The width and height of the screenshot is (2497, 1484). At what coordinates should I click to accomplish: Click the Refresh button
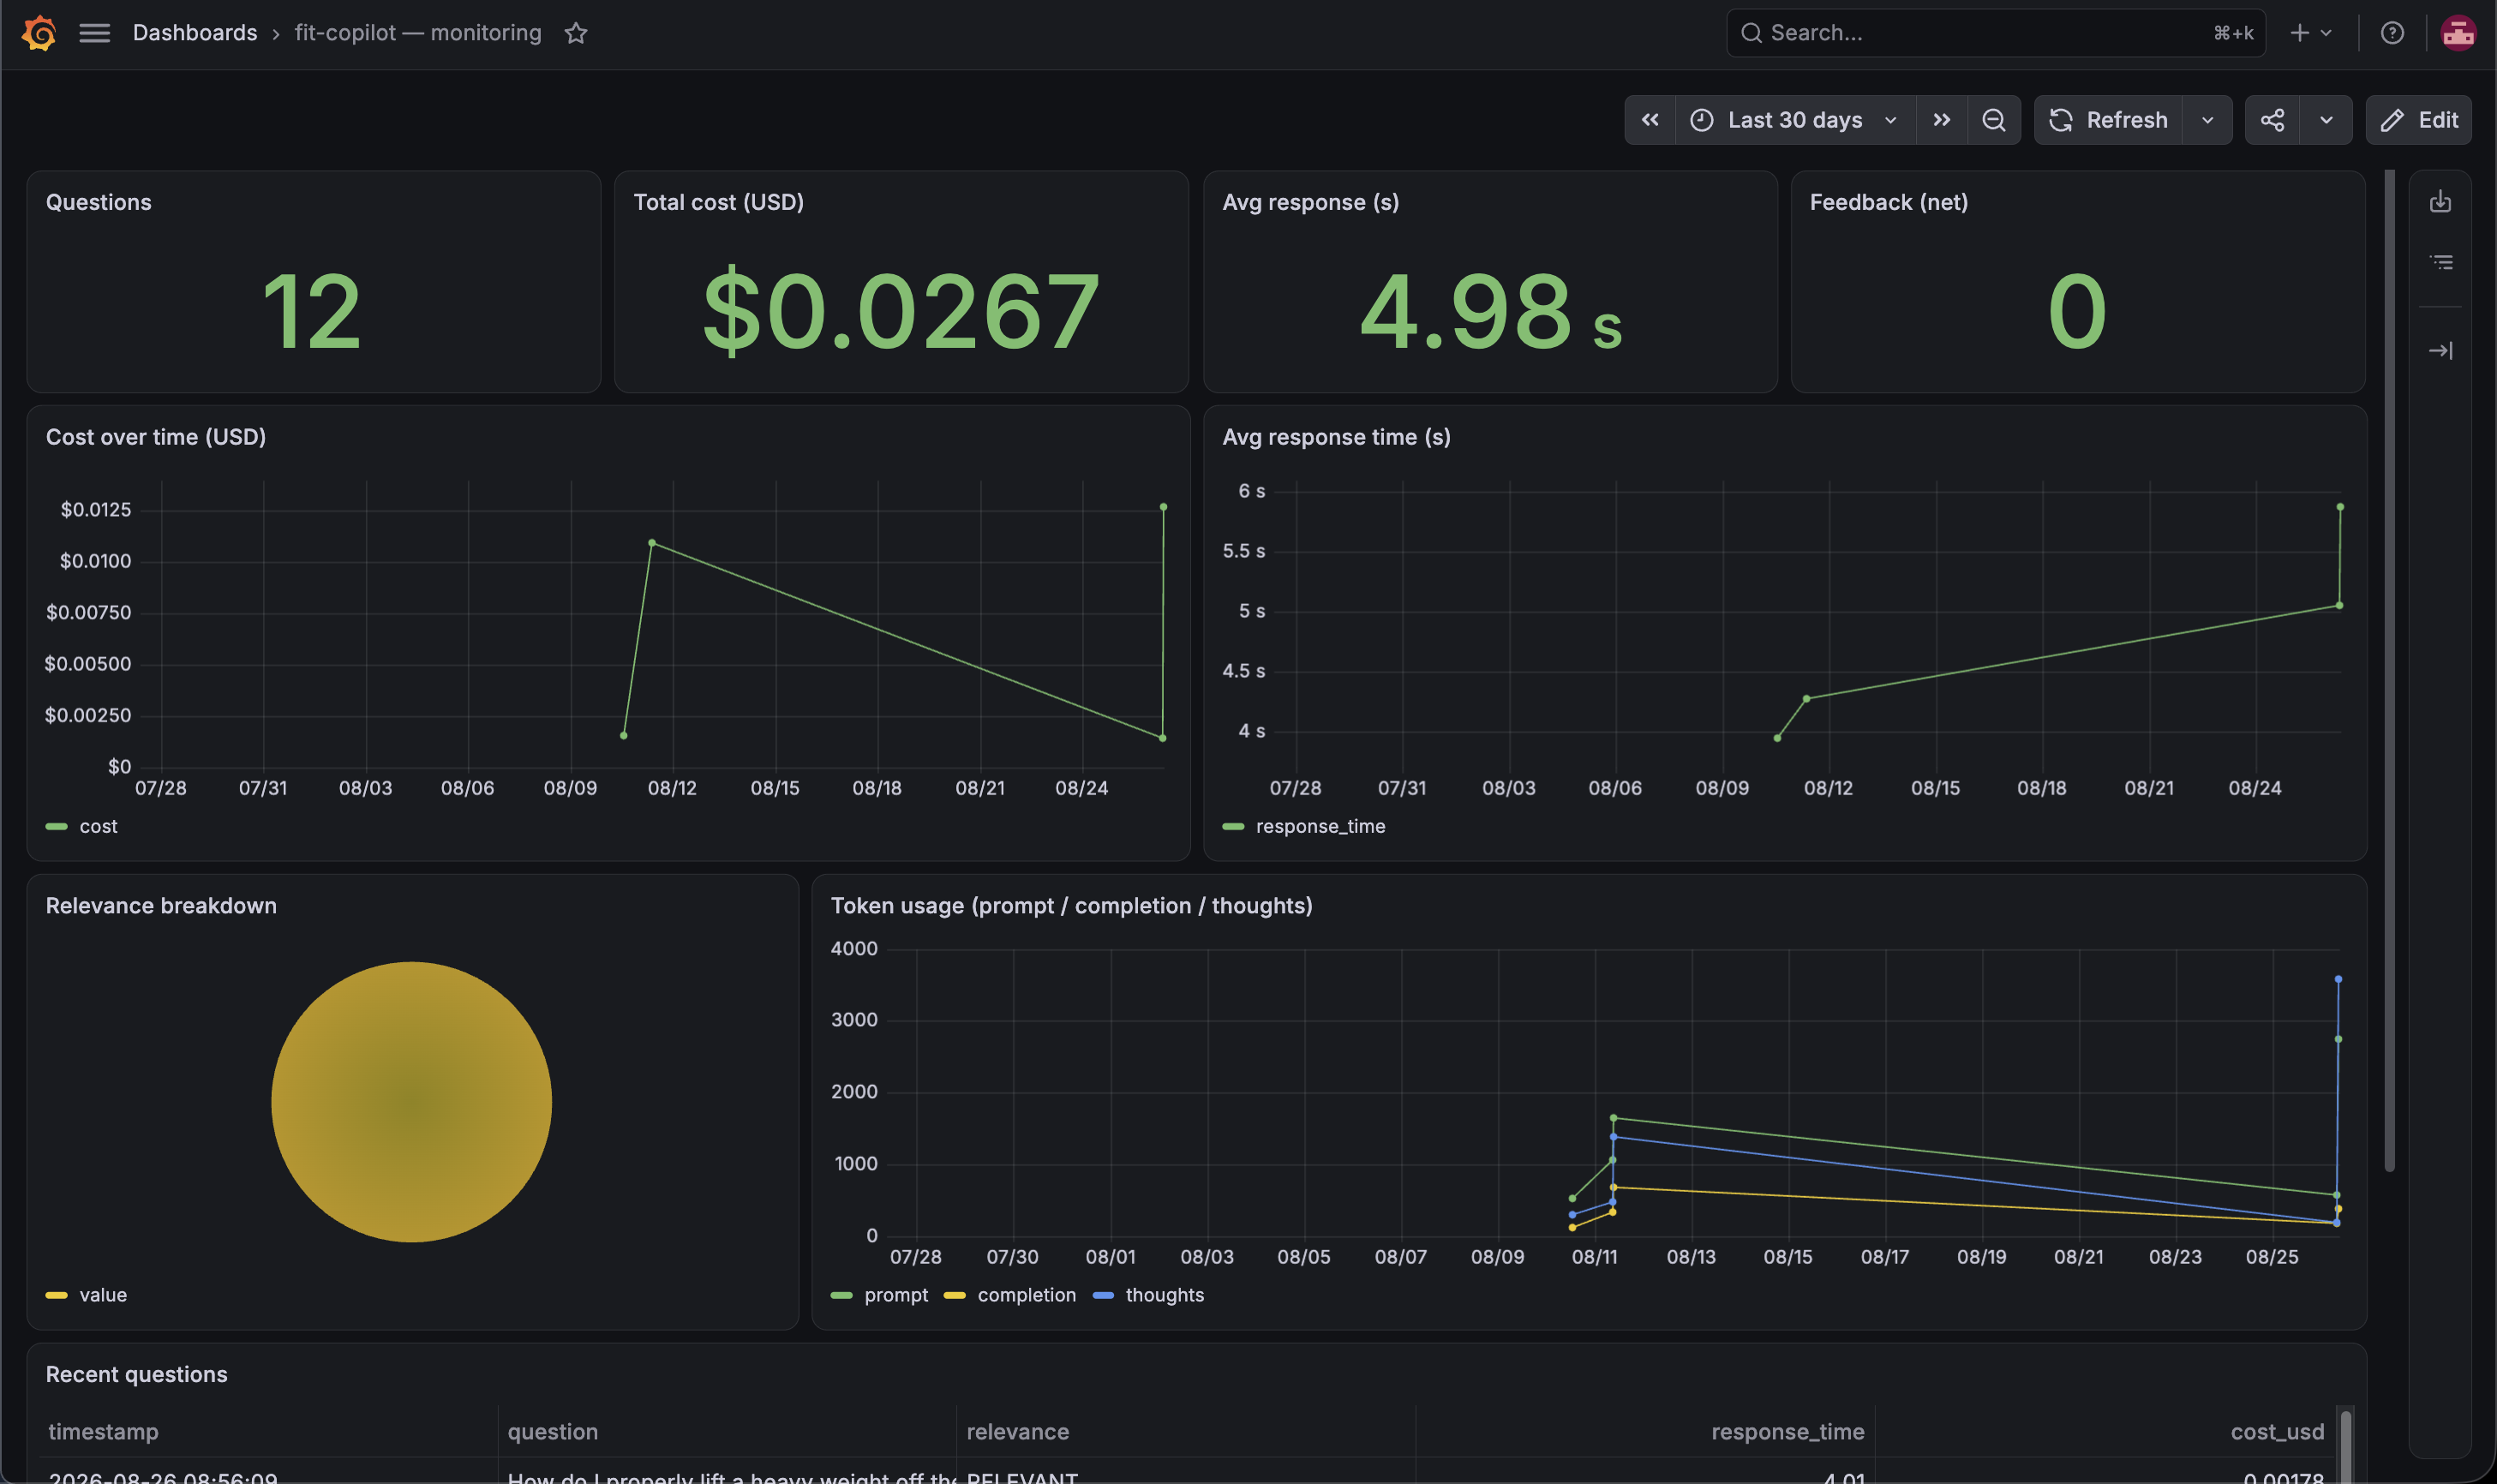(2109, 120)
